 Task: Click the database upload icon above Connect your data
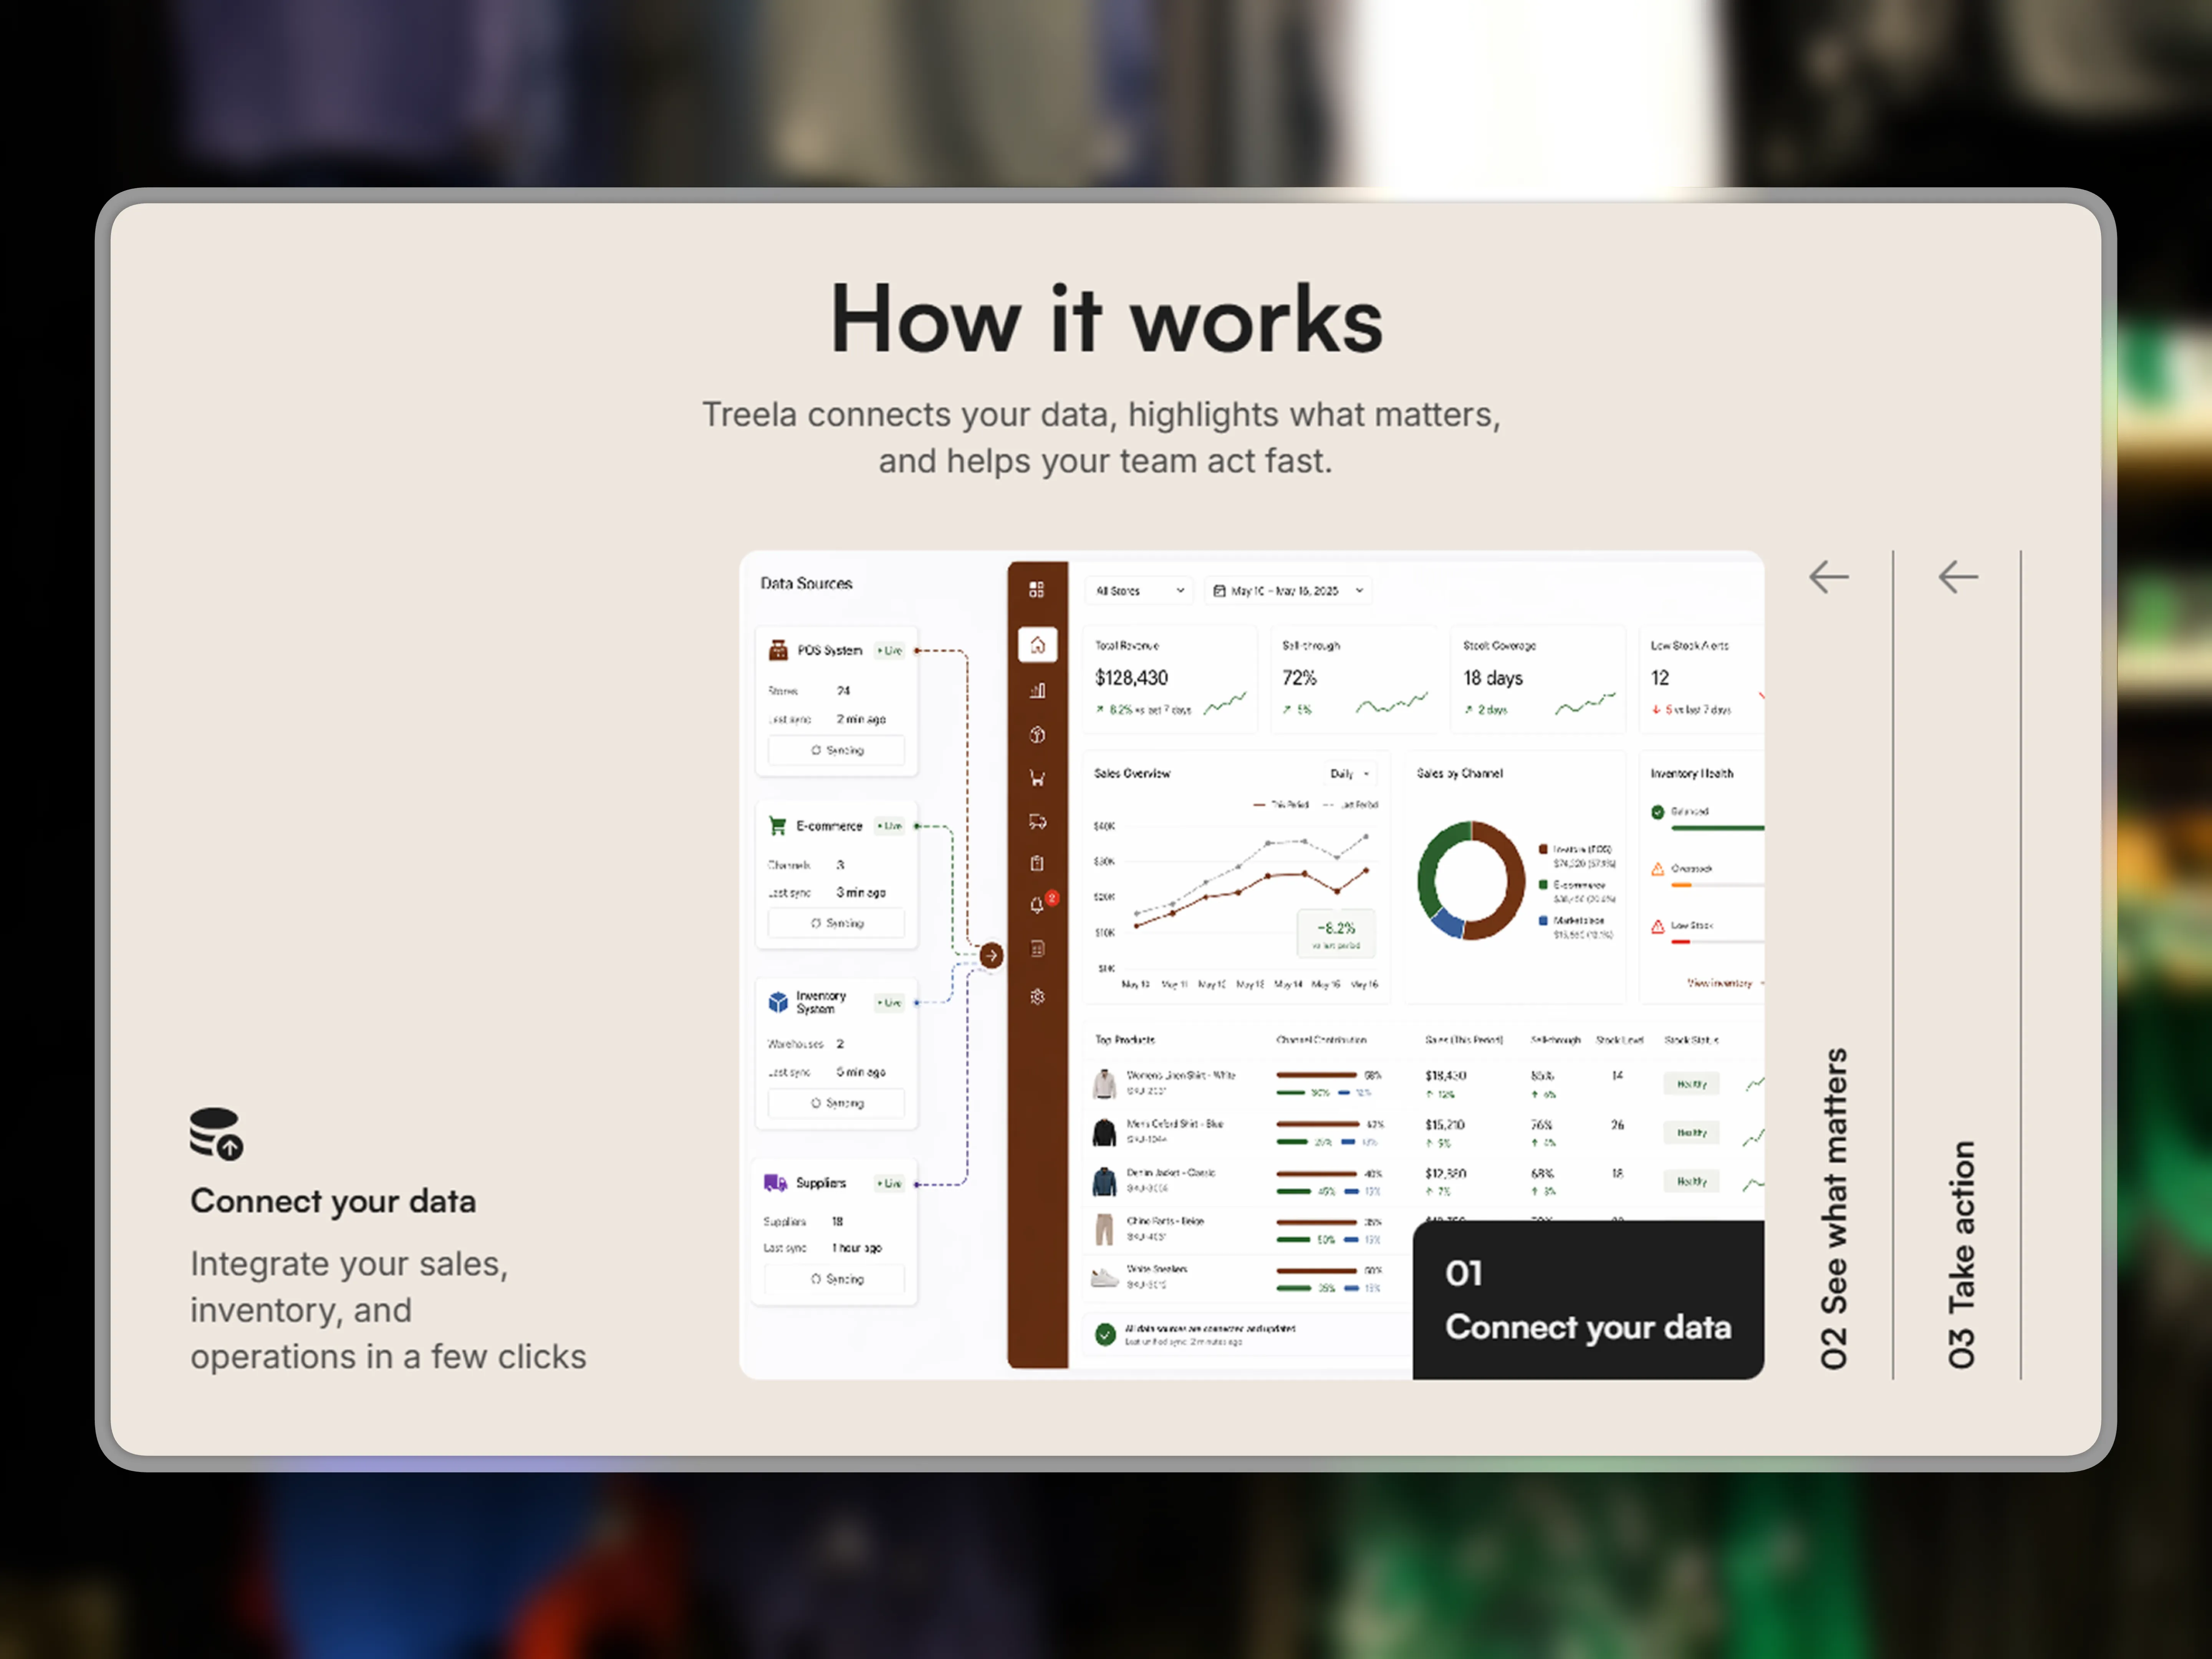point(216,1134)
